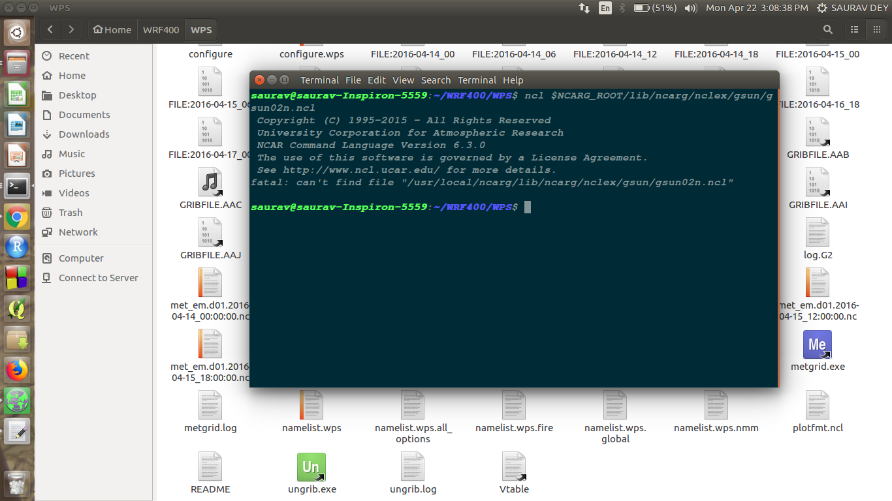Go to Home in the path bar
This screenshot has height=501, width=892.
(112, 30)
